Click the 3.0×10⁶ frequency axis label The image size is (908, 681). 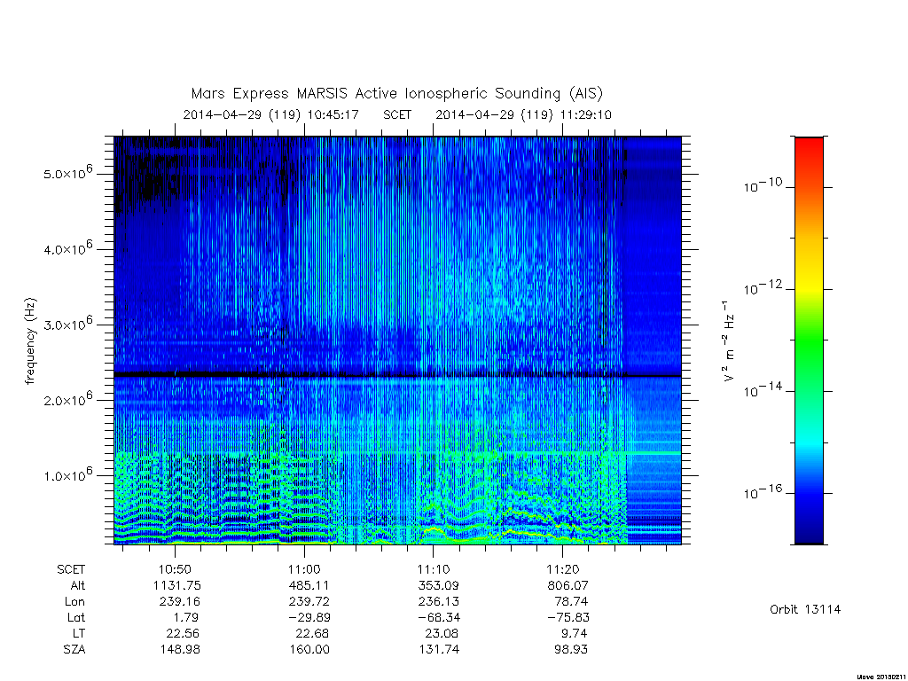pyautogui.click(x=67, y=323)
